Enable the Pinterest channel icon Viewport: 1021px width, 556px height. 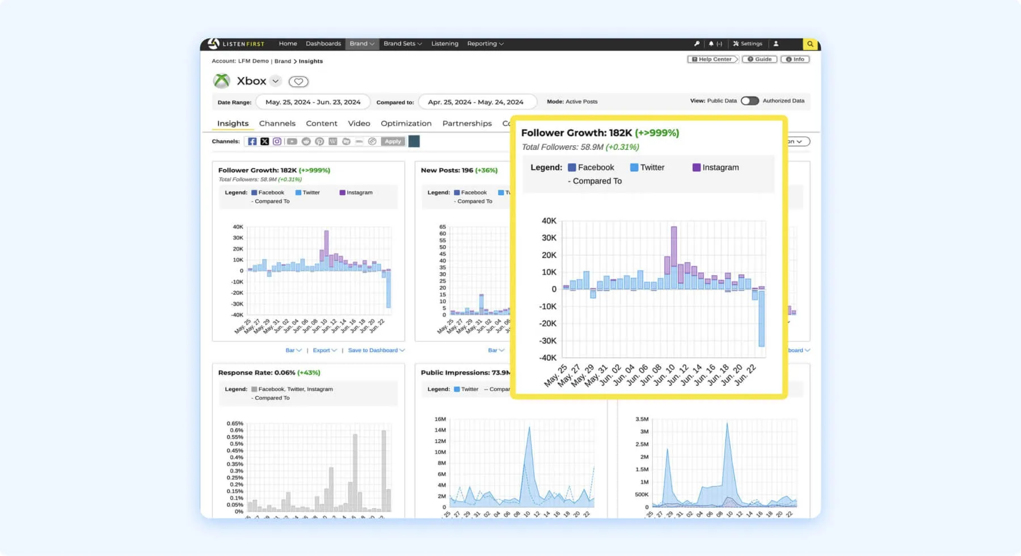click(319, 141)
